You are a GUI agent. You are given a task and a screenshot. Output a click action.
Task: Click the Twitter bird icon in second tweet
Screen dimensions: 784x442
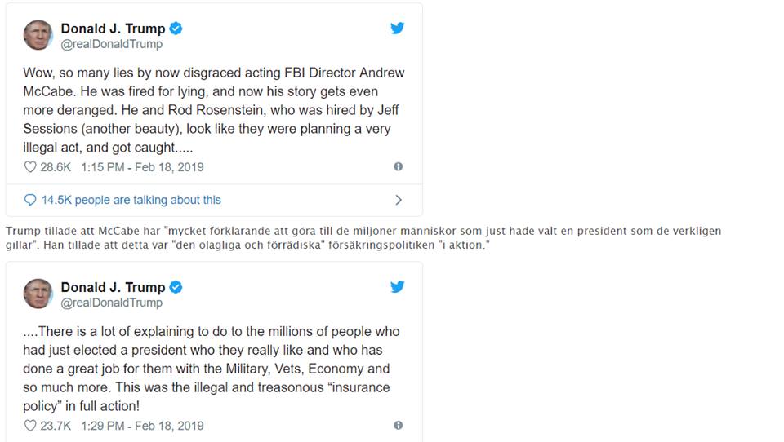tap(397, 287)
